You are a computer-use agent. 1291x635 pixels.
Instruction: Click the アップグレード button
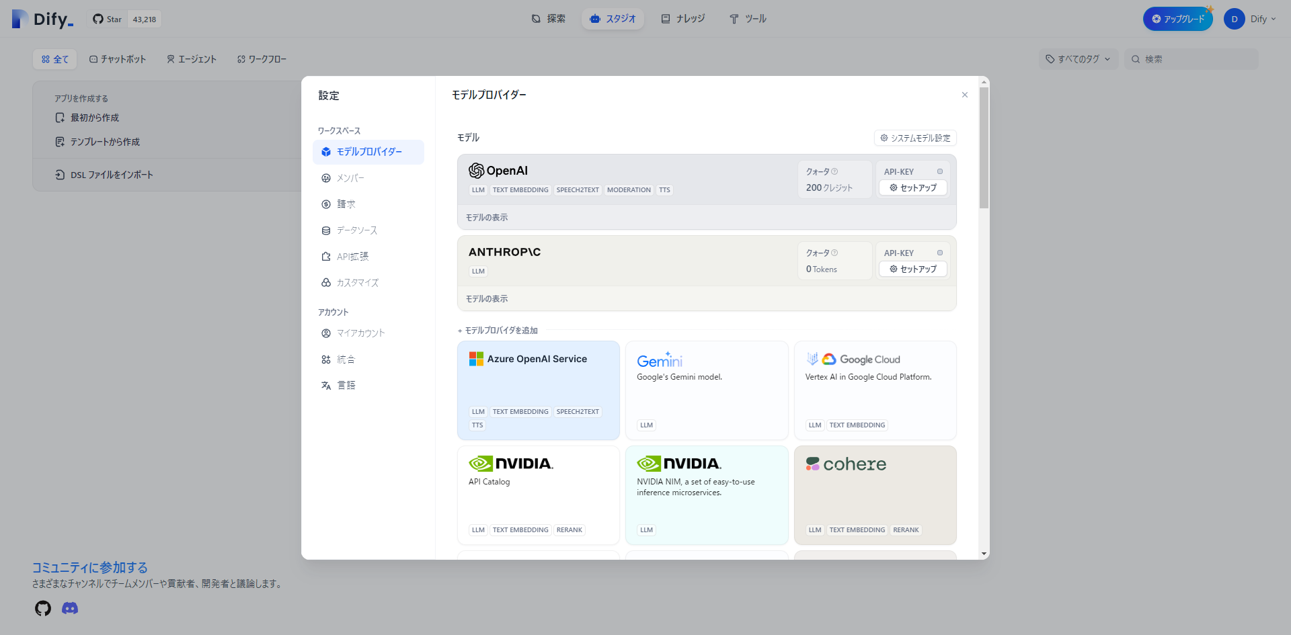pyautogui.click(x=1177, y=19)
